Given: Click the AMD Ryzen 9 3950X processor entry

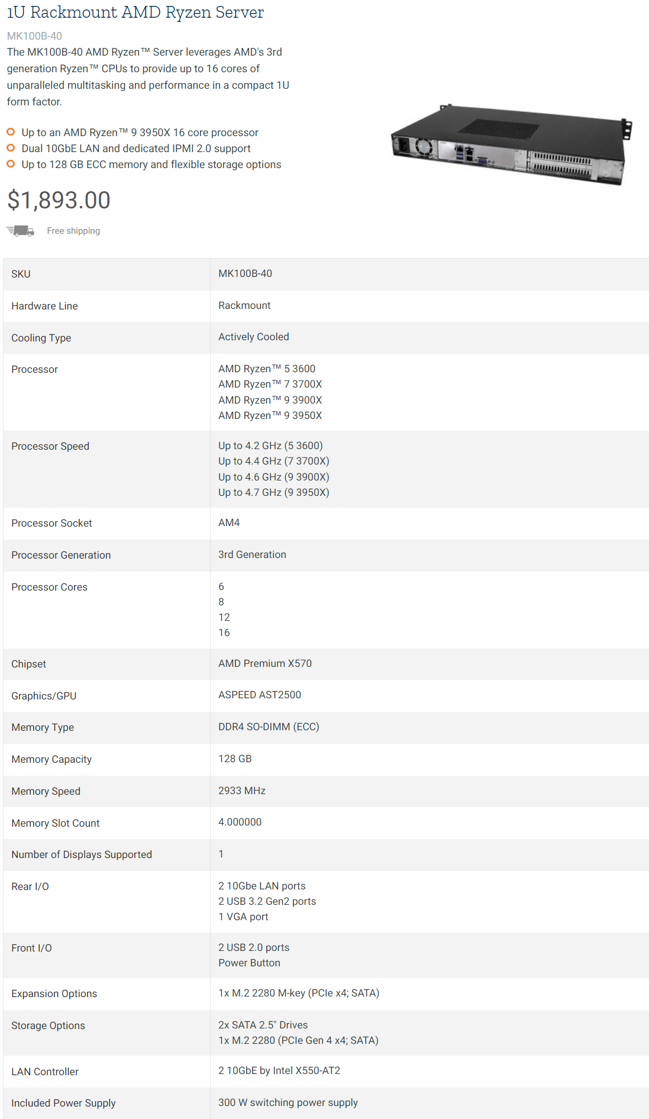Looking at the screenshot, I should click(270, 415).
